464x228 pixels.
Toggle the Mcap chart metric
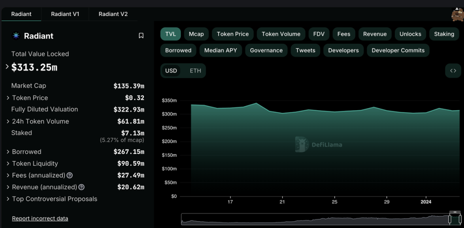pyautogui.click(x=196, y=34)
